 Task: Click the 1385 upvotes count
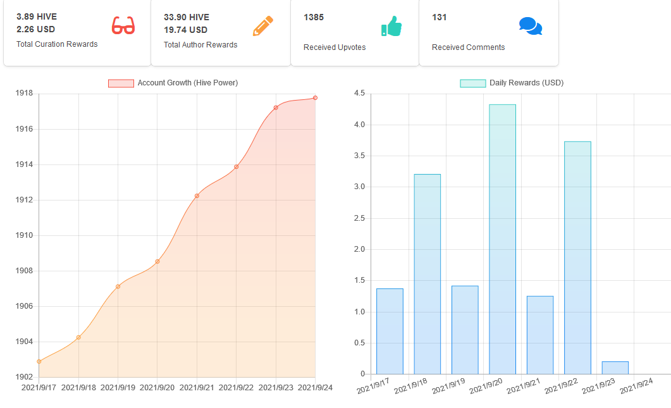[313, 17]
